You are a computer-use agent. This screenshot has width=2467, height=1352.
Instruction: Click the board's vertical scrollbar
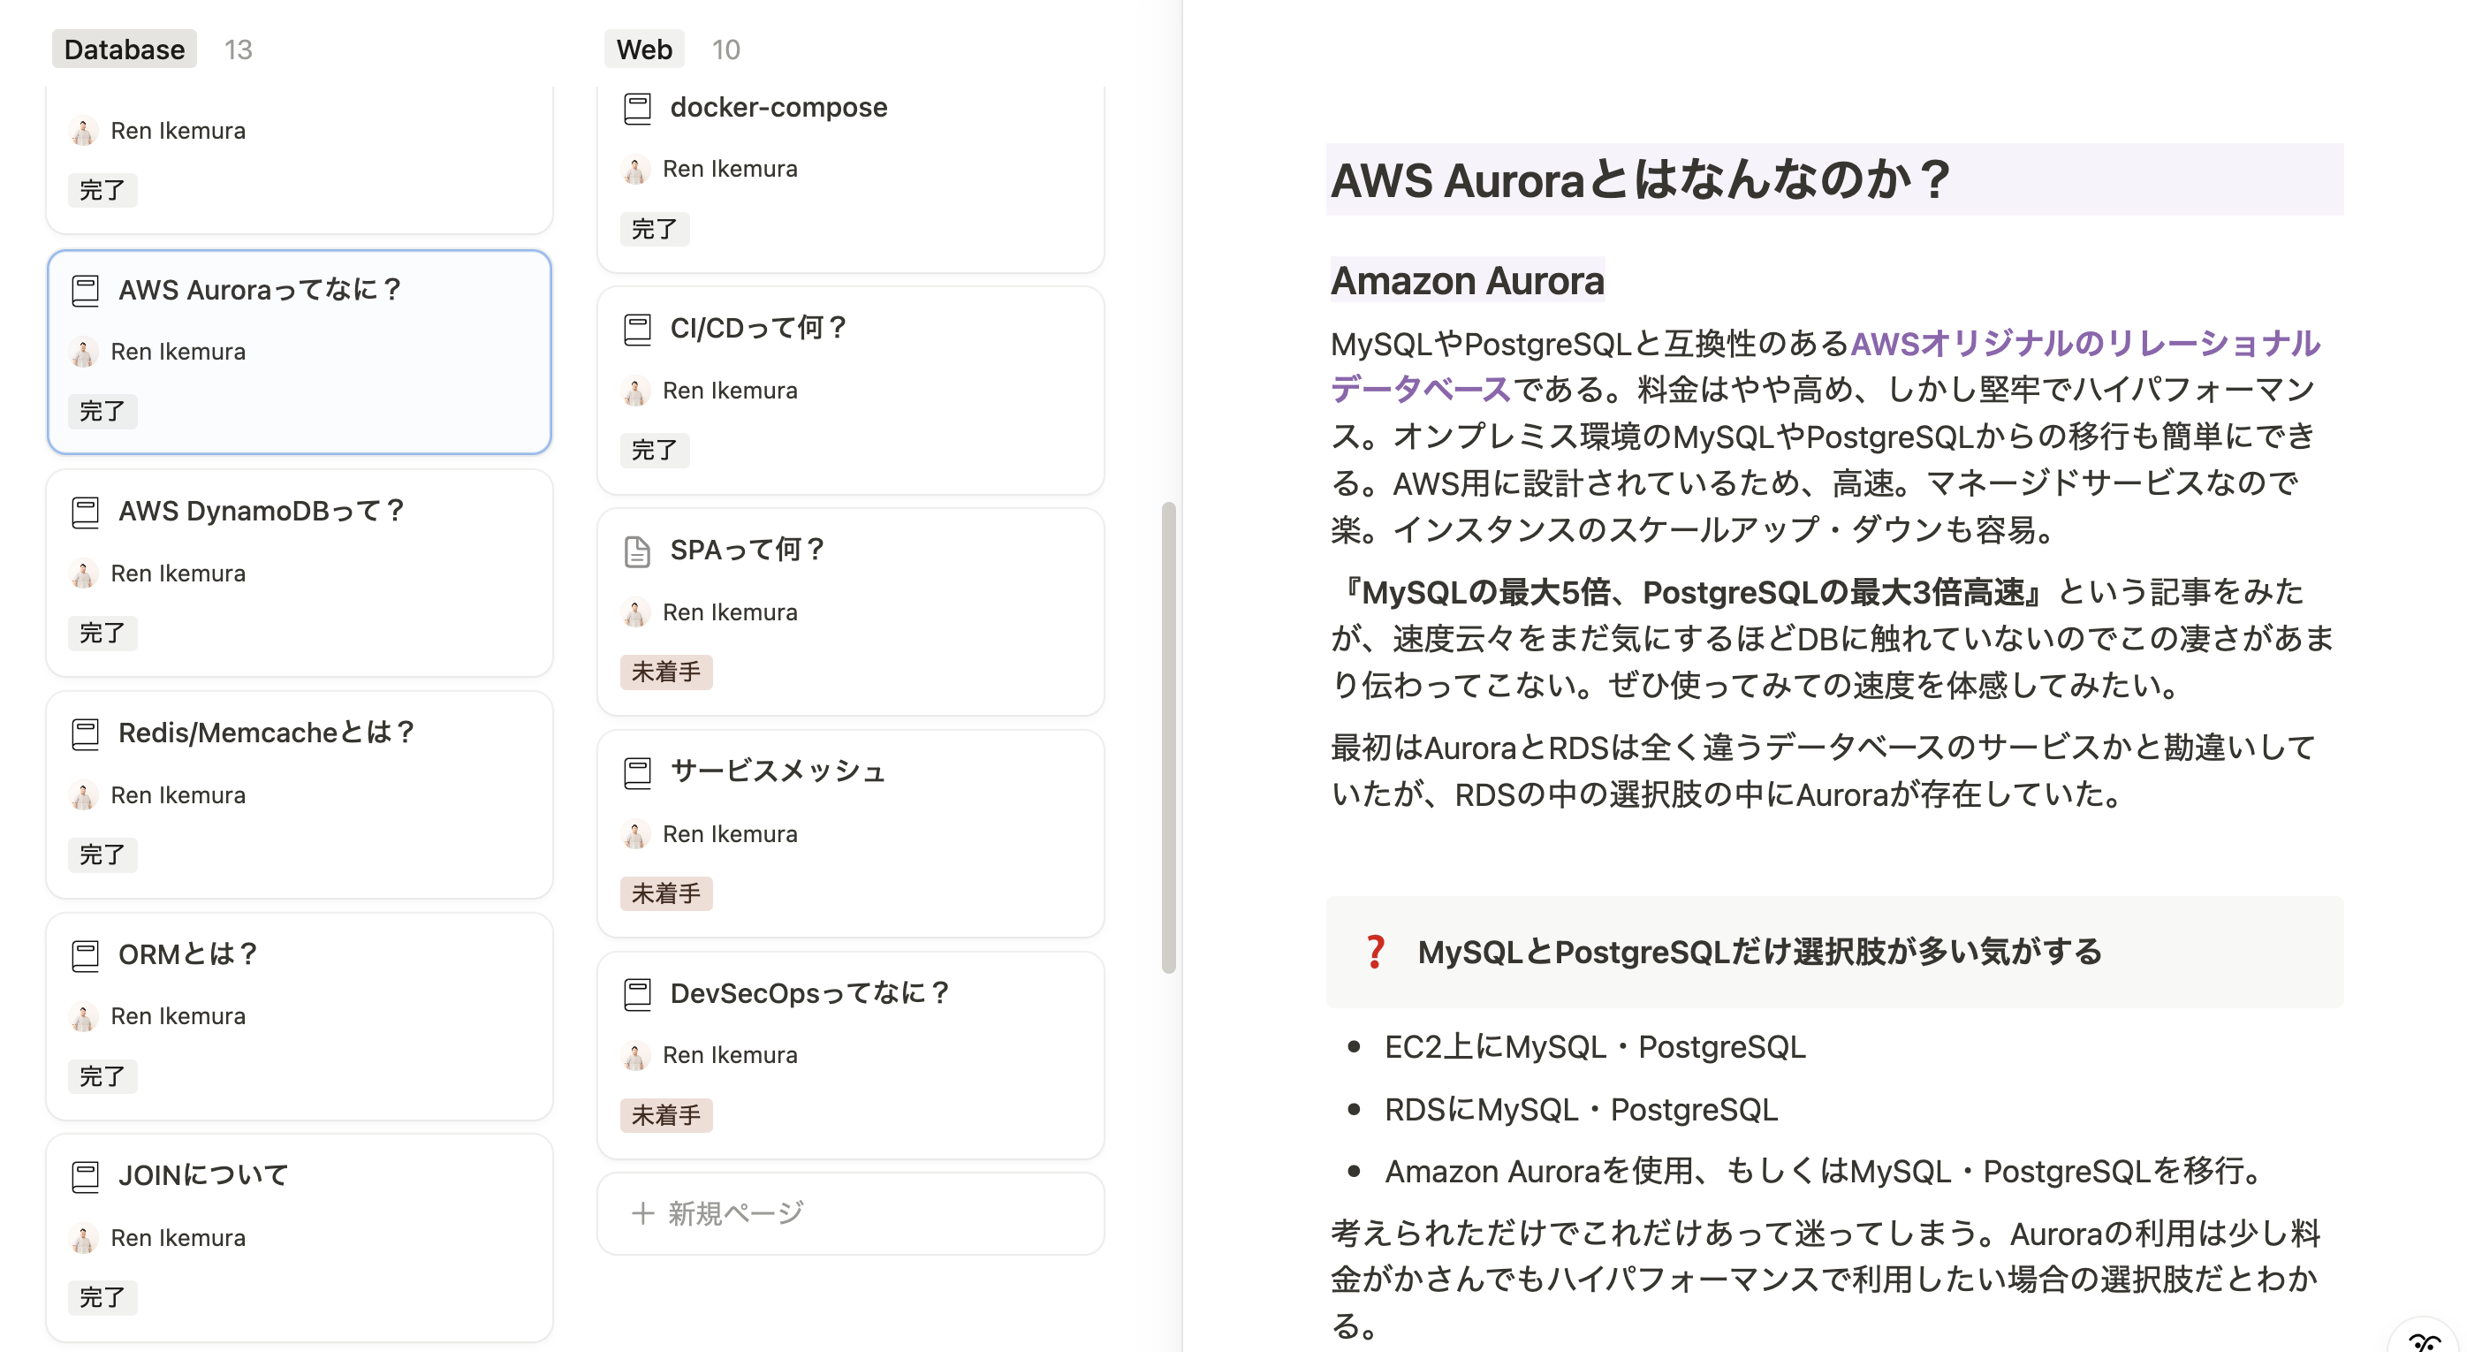tap(1168, 737)
